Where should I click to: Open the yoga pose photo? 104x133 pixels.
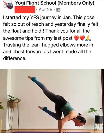click(x=52, y=101)
